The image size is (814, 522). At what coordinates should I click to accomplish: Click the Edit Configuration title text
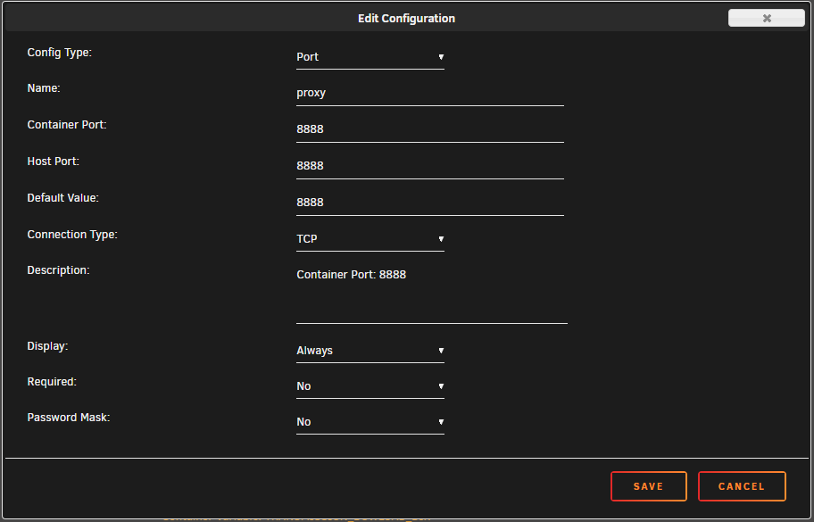[x=406, y=18]
